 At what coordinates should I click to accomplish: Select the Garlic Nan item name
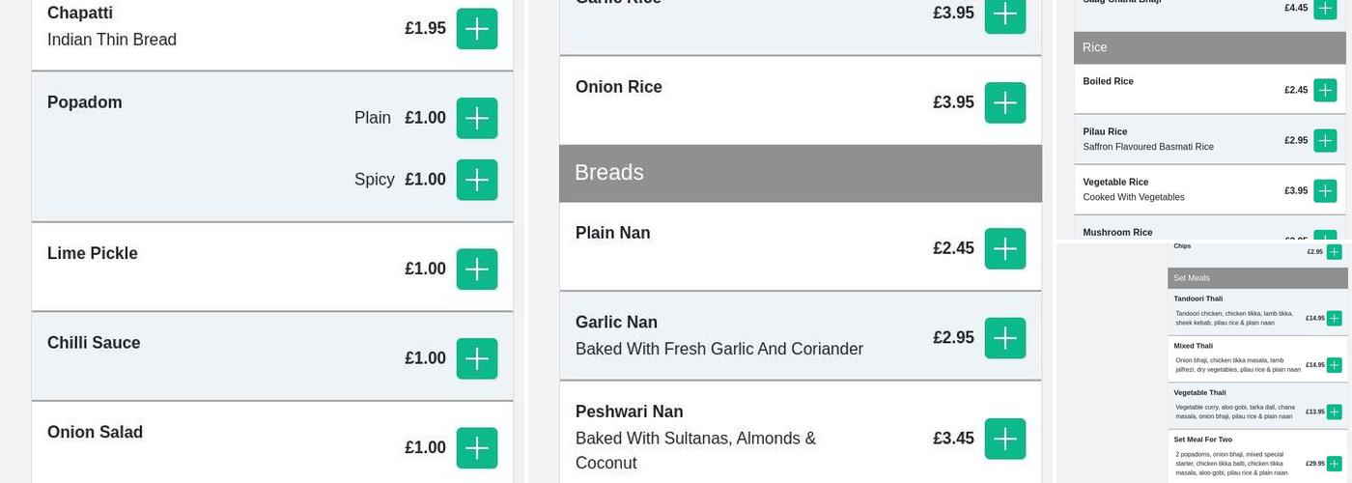(x=616, y=323)
